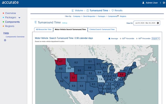Click the Settings link near heading
166x104 pixels.
64,23
